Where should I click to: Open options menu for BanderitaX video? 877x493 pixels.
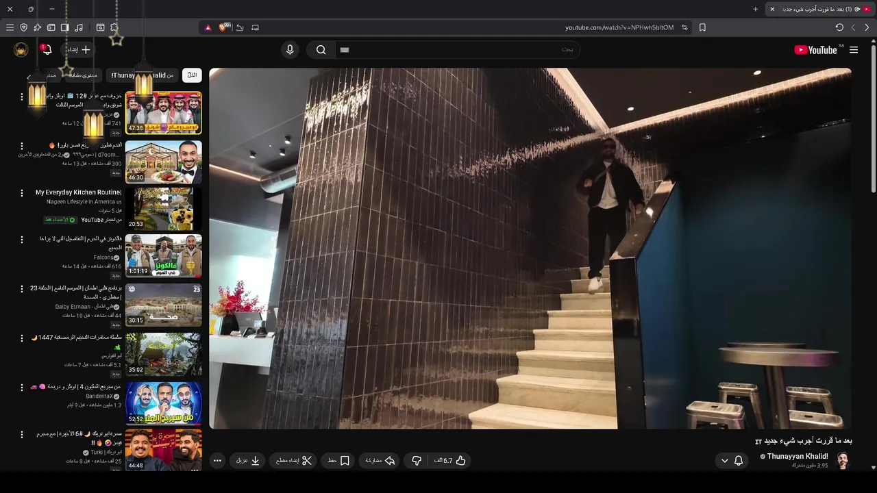[21, 388]
